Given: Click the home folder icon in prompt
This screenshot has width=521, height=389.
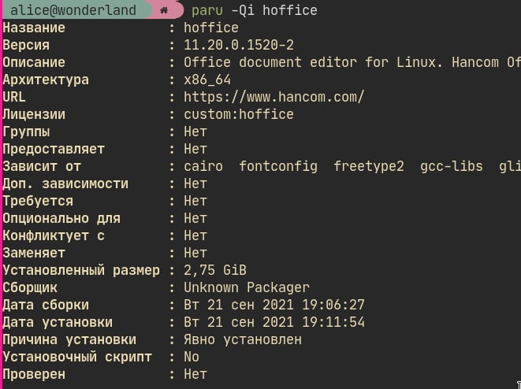Looking at the screenshot, I should pos(163,11).
